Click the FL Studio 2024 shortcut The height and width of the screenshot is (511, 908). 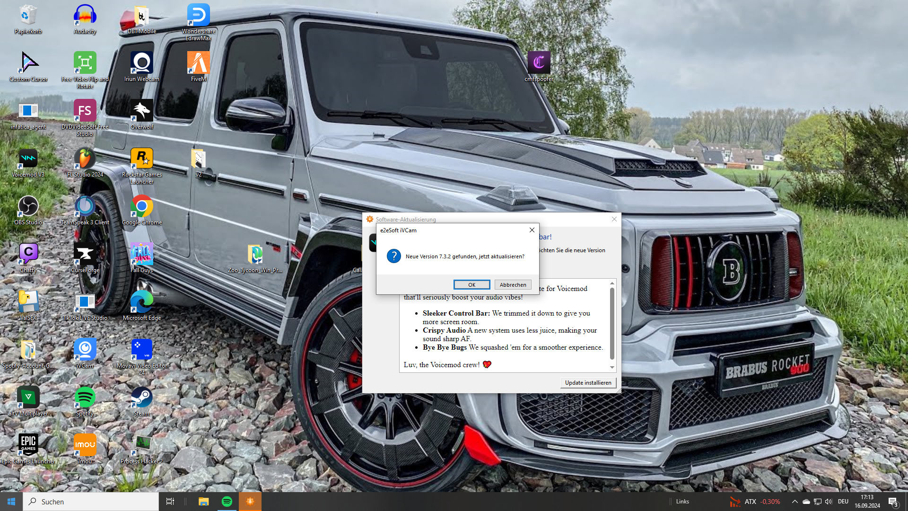pyautogui.click(x=85, y=159)
